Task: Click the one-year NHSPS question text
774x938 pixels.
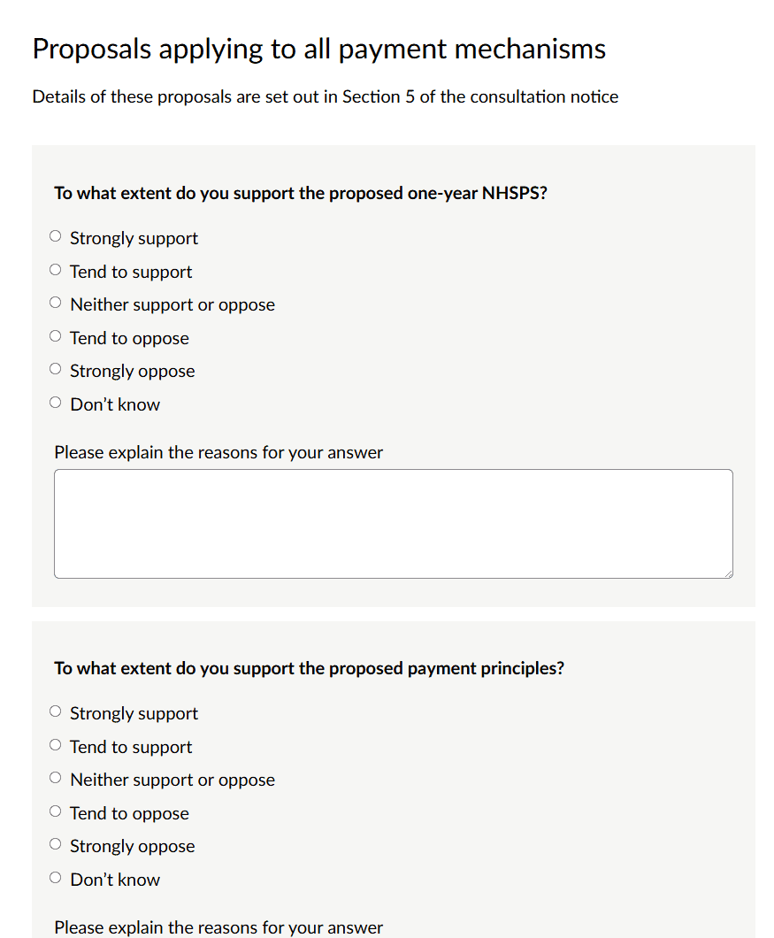Action: (301, 193)
